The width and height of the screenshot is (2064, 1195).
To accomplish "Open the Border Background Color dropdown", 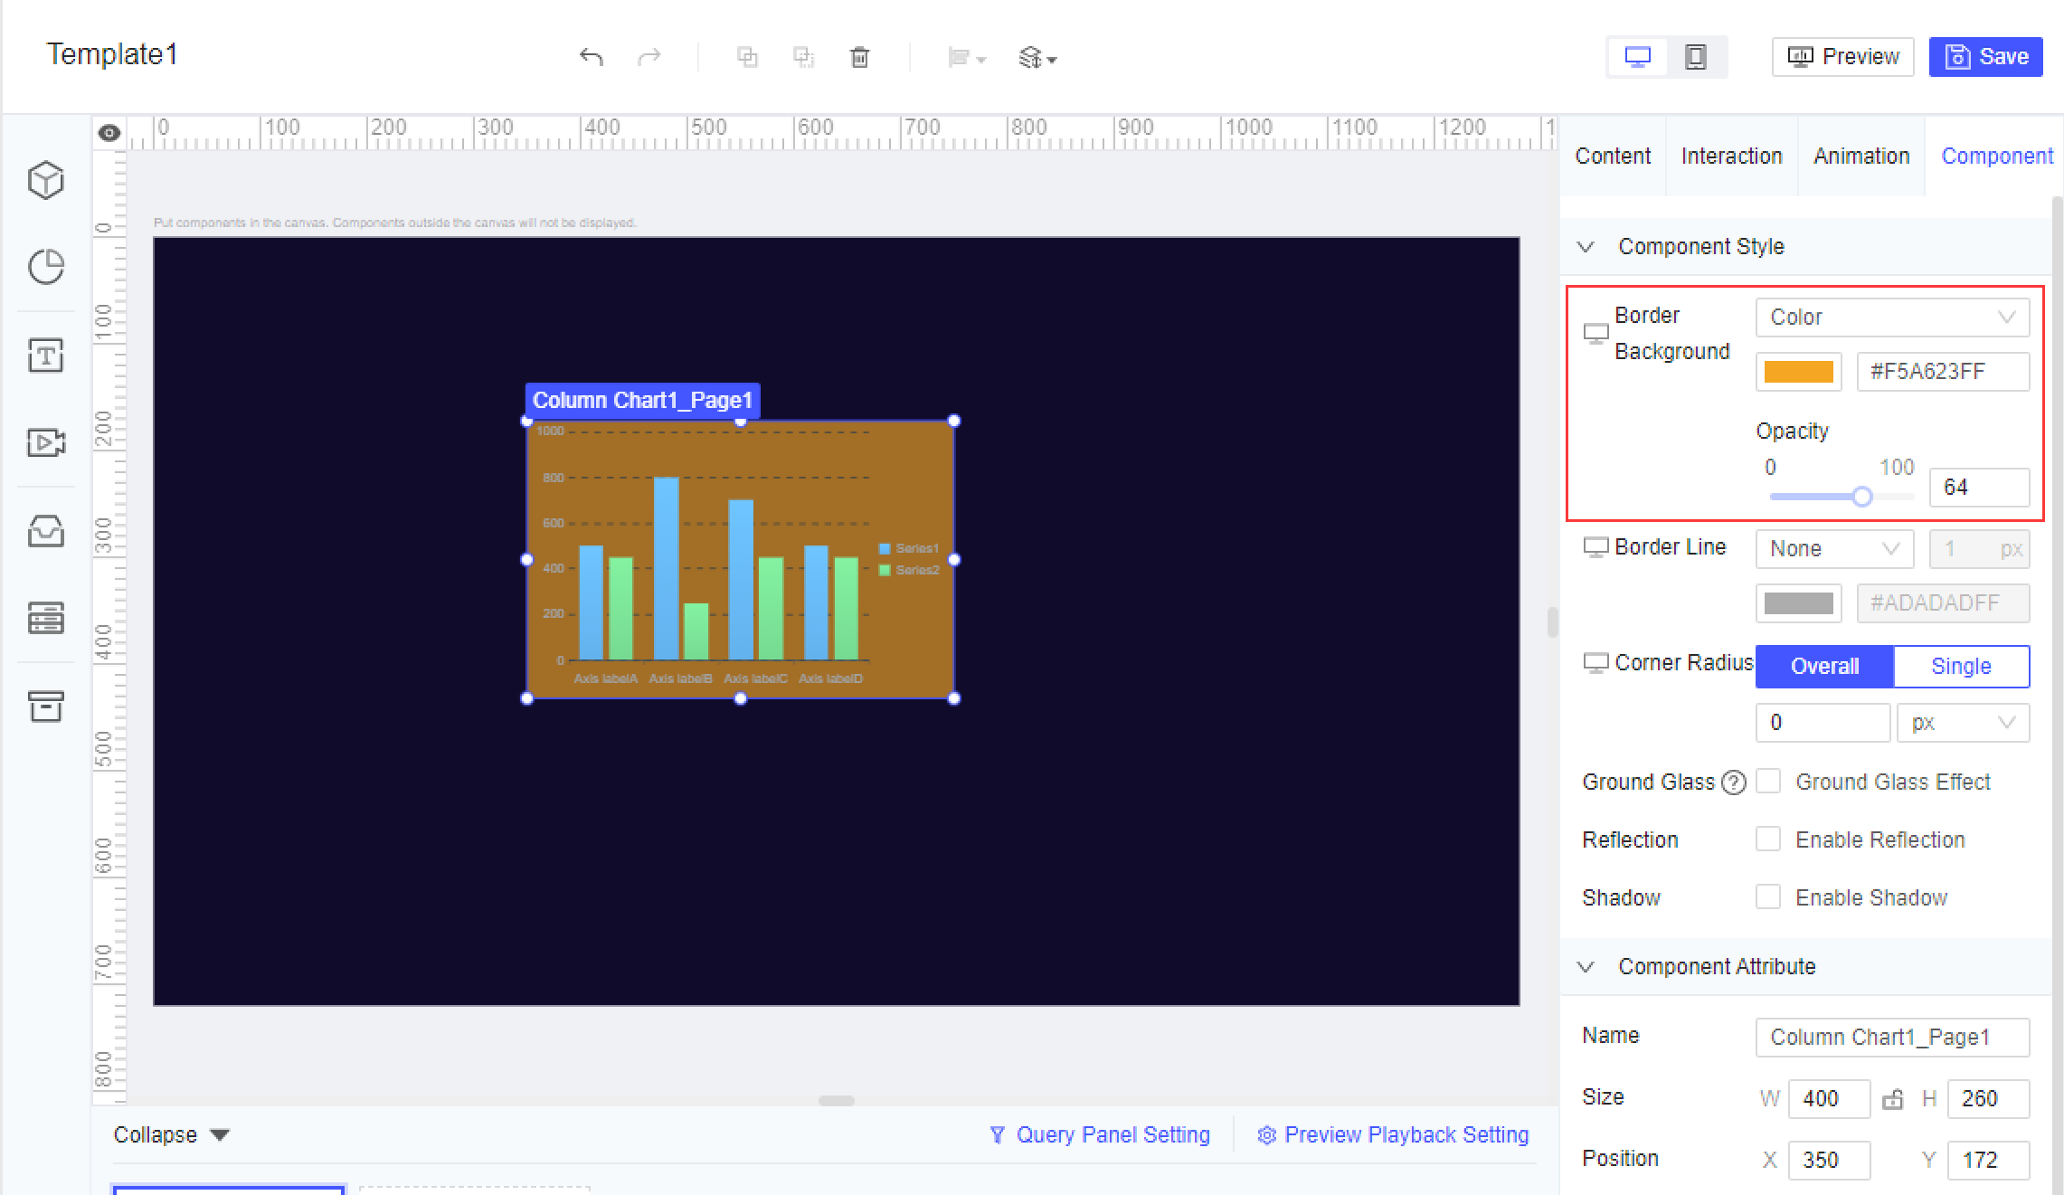I will (1892, 317).
